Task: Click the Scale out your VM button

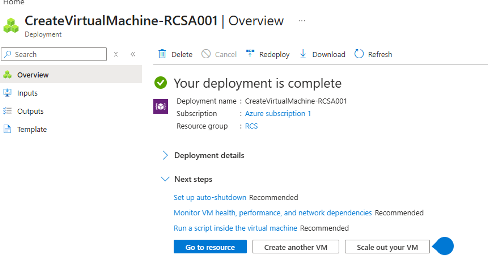Action: (x=387, y=247)
